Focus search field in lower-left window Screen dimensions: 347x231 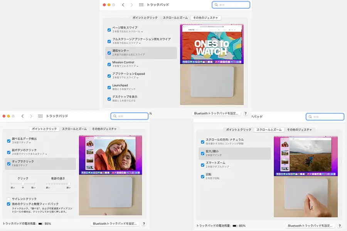130,116
